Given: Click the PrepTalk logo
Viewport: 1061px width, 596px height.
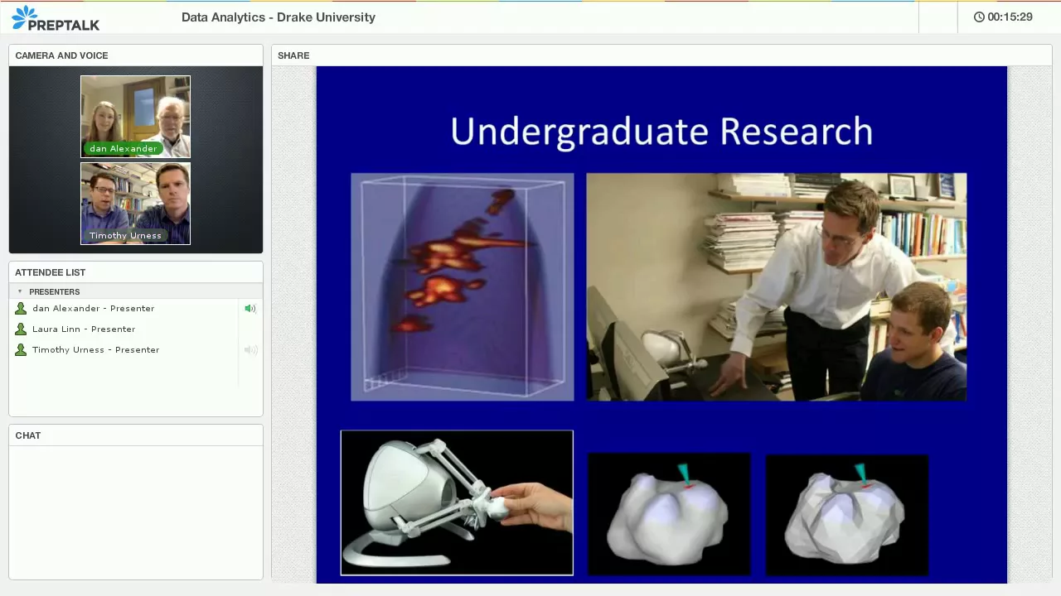Looking at the screenshot, I should click(x=56, y=17).
